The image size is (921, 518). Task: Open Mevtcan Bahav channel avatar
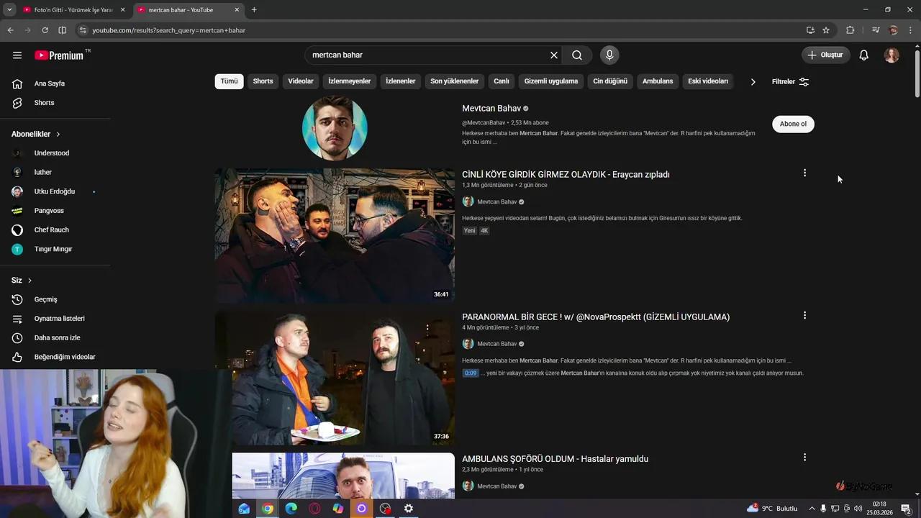[335, 127]
